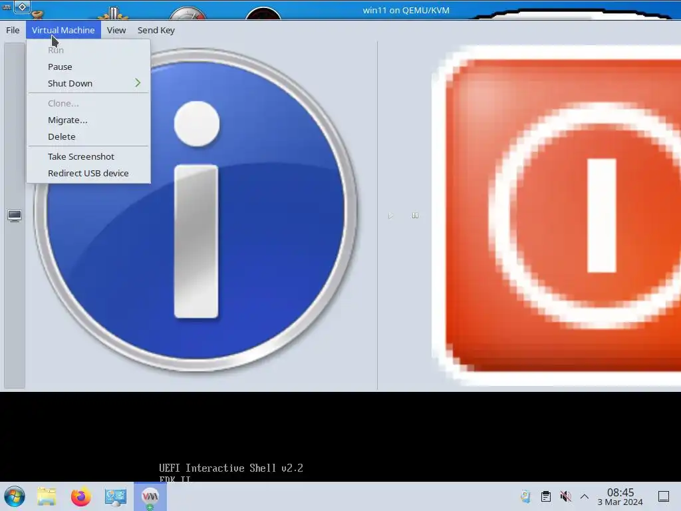Viewport: 681px width, 511px height.
Task: Click the UEFI Interactive Shell console text
Action: (x=231, y=468)
